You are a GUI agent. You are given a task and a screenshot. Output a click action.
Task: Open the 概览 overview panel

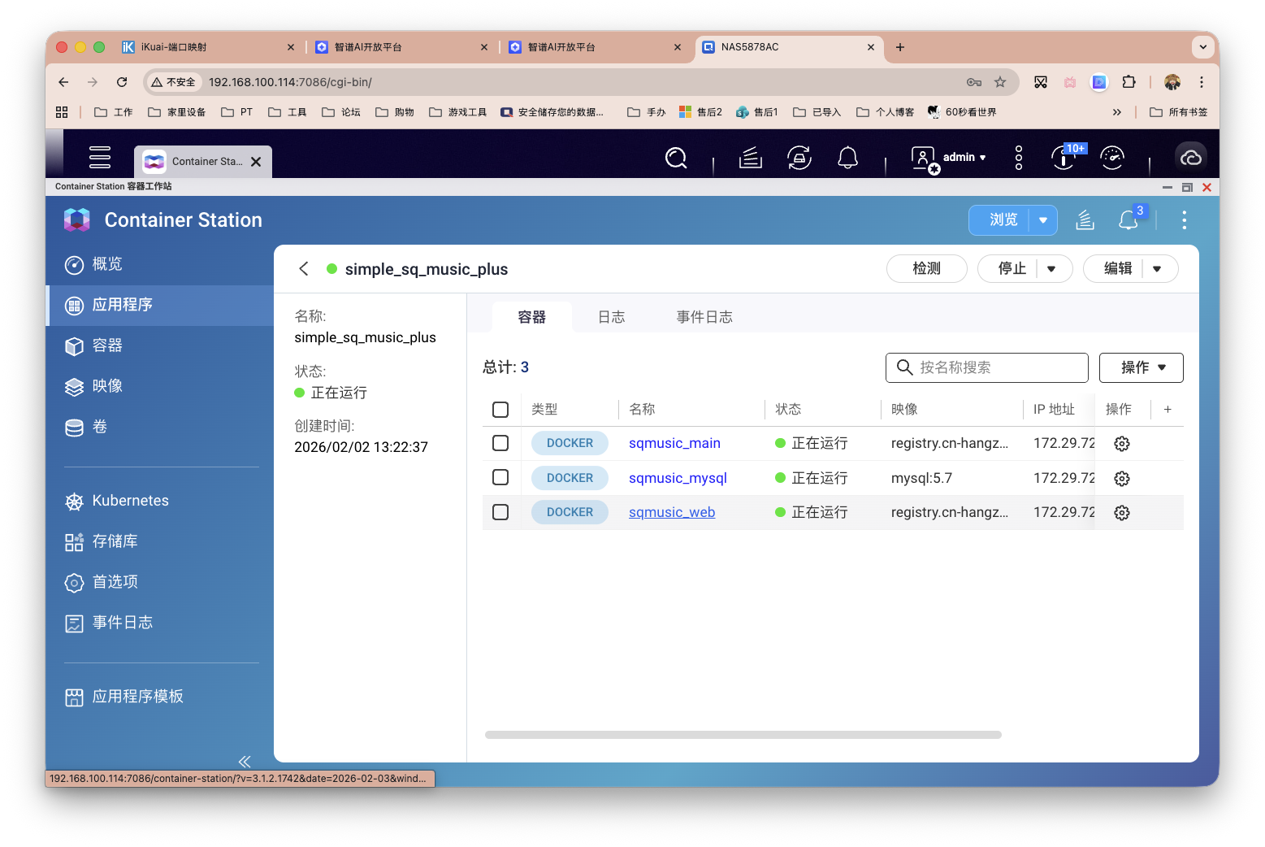[106, 264]
